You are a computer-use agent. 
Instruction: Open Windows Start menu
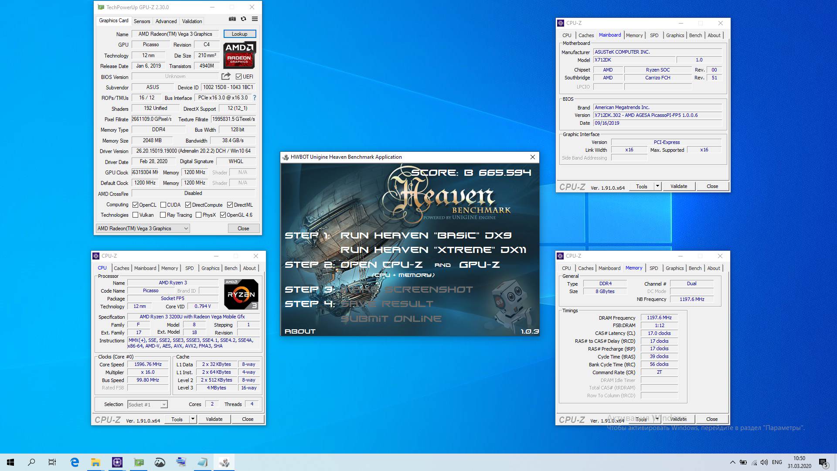[10, 462]
